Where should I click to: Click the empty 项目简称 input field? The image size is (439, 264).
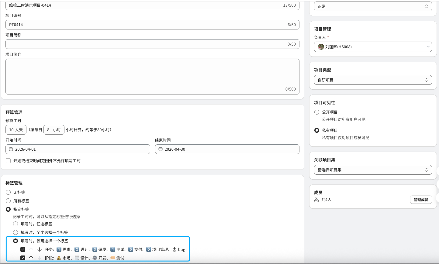pos(152,44)
